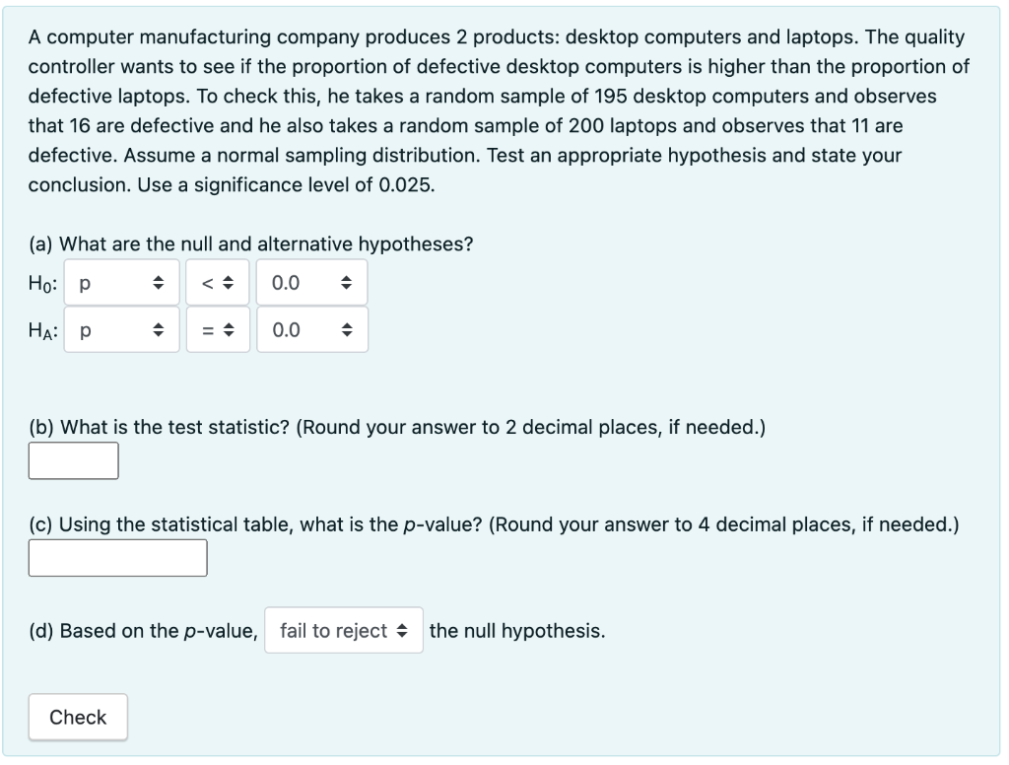
Task: Open the fail to reject dropdown
Action: [x=343, y=630]
